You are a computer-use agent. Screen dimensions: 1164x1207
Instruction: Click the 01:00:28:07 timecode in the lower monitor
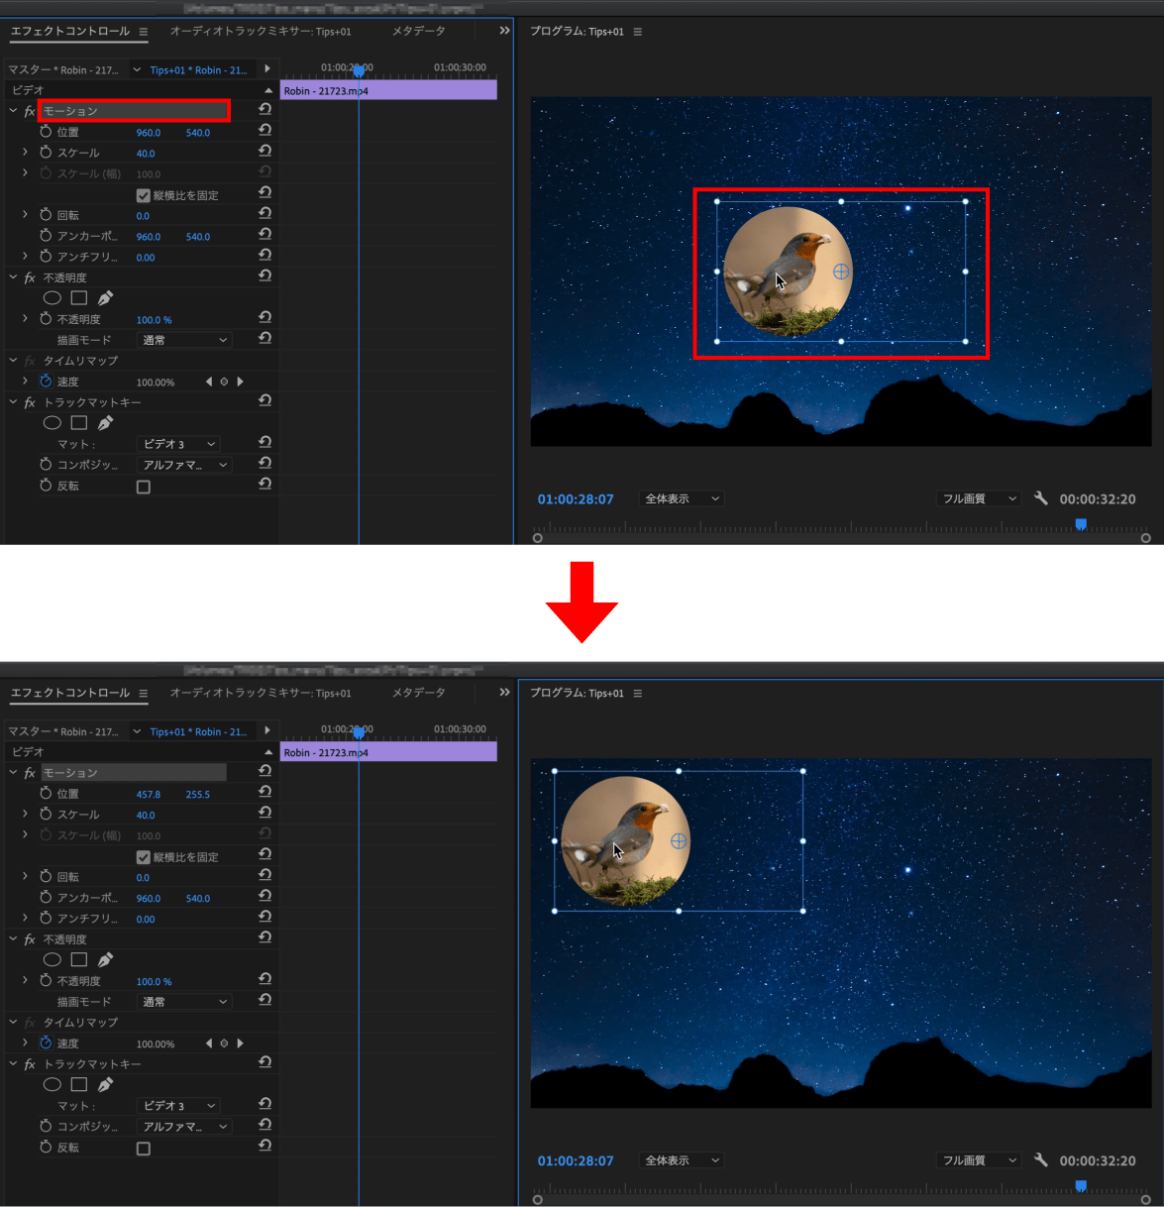[x=576, y=1160]
